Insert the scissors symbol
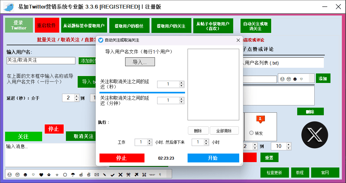The height and width of the screenshot is (183, 346). pos(128,175)
